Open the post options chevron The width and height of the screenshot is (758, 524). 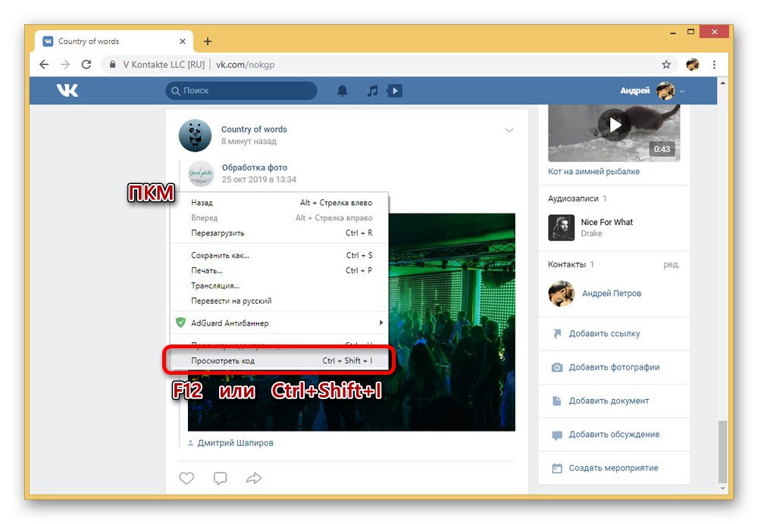tap(509, 130)
